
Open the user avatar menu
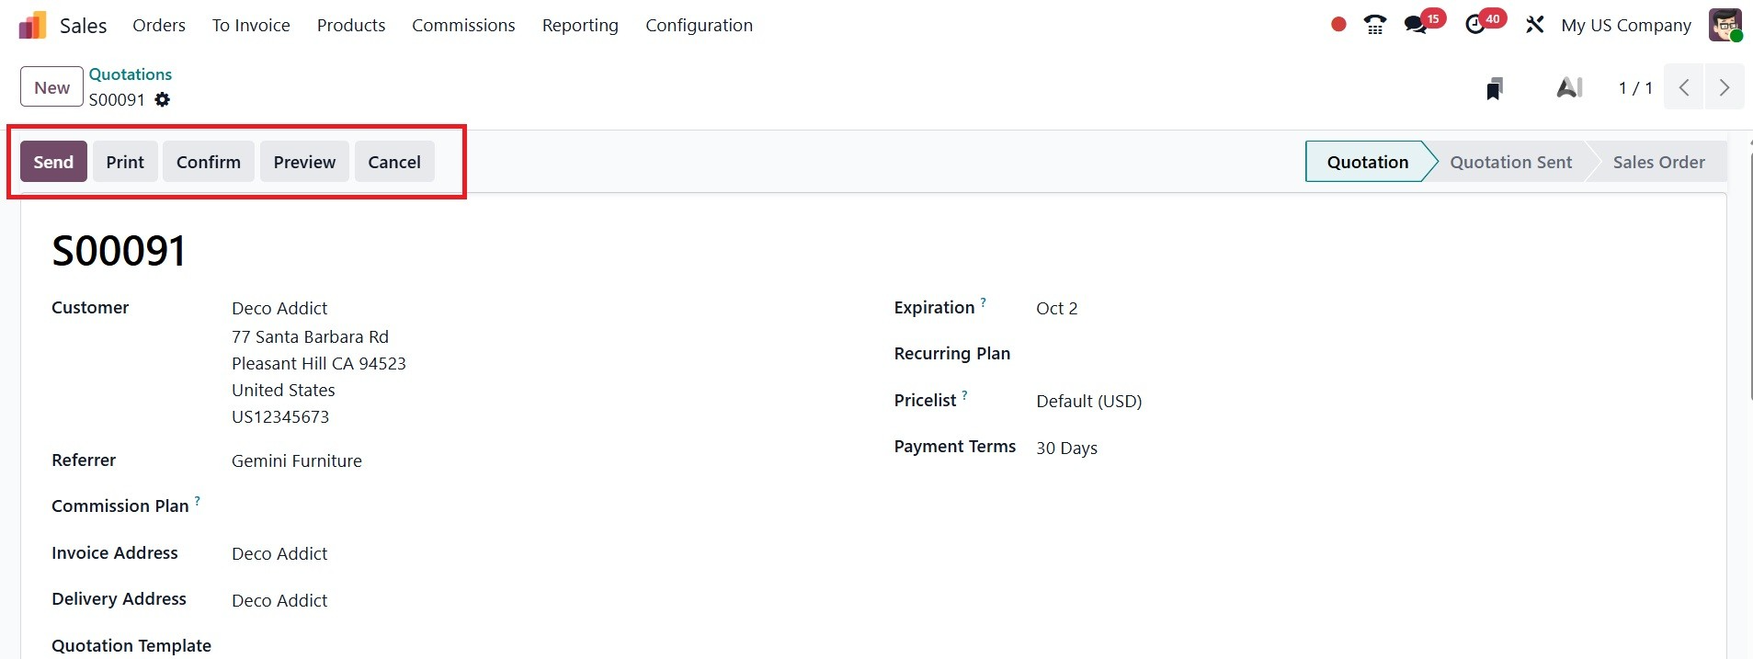pyautogui.click(x=1725, y=25)
